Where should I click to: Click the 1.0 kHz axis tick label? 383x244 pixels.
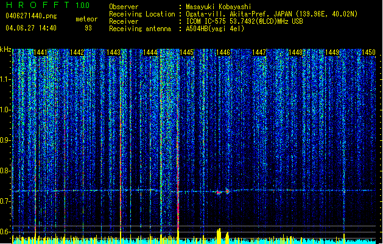click(x=5, y=110)
